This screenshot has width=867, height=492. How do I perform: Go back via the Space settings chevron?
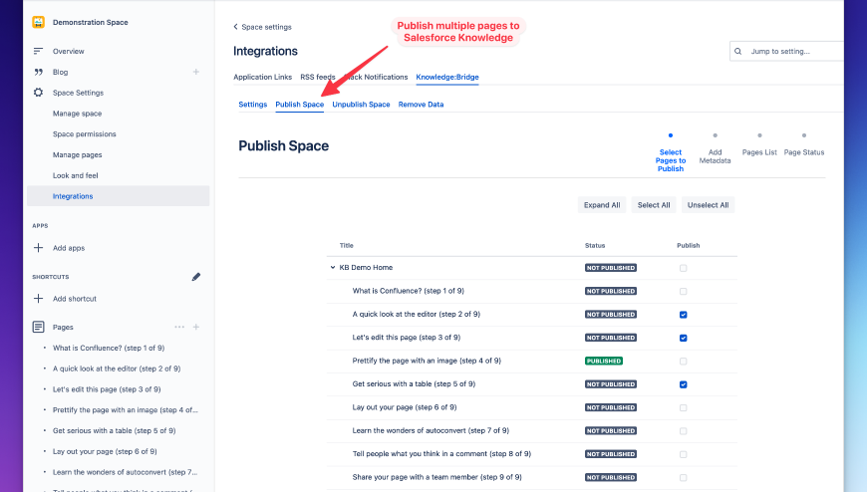pos(236,27)
